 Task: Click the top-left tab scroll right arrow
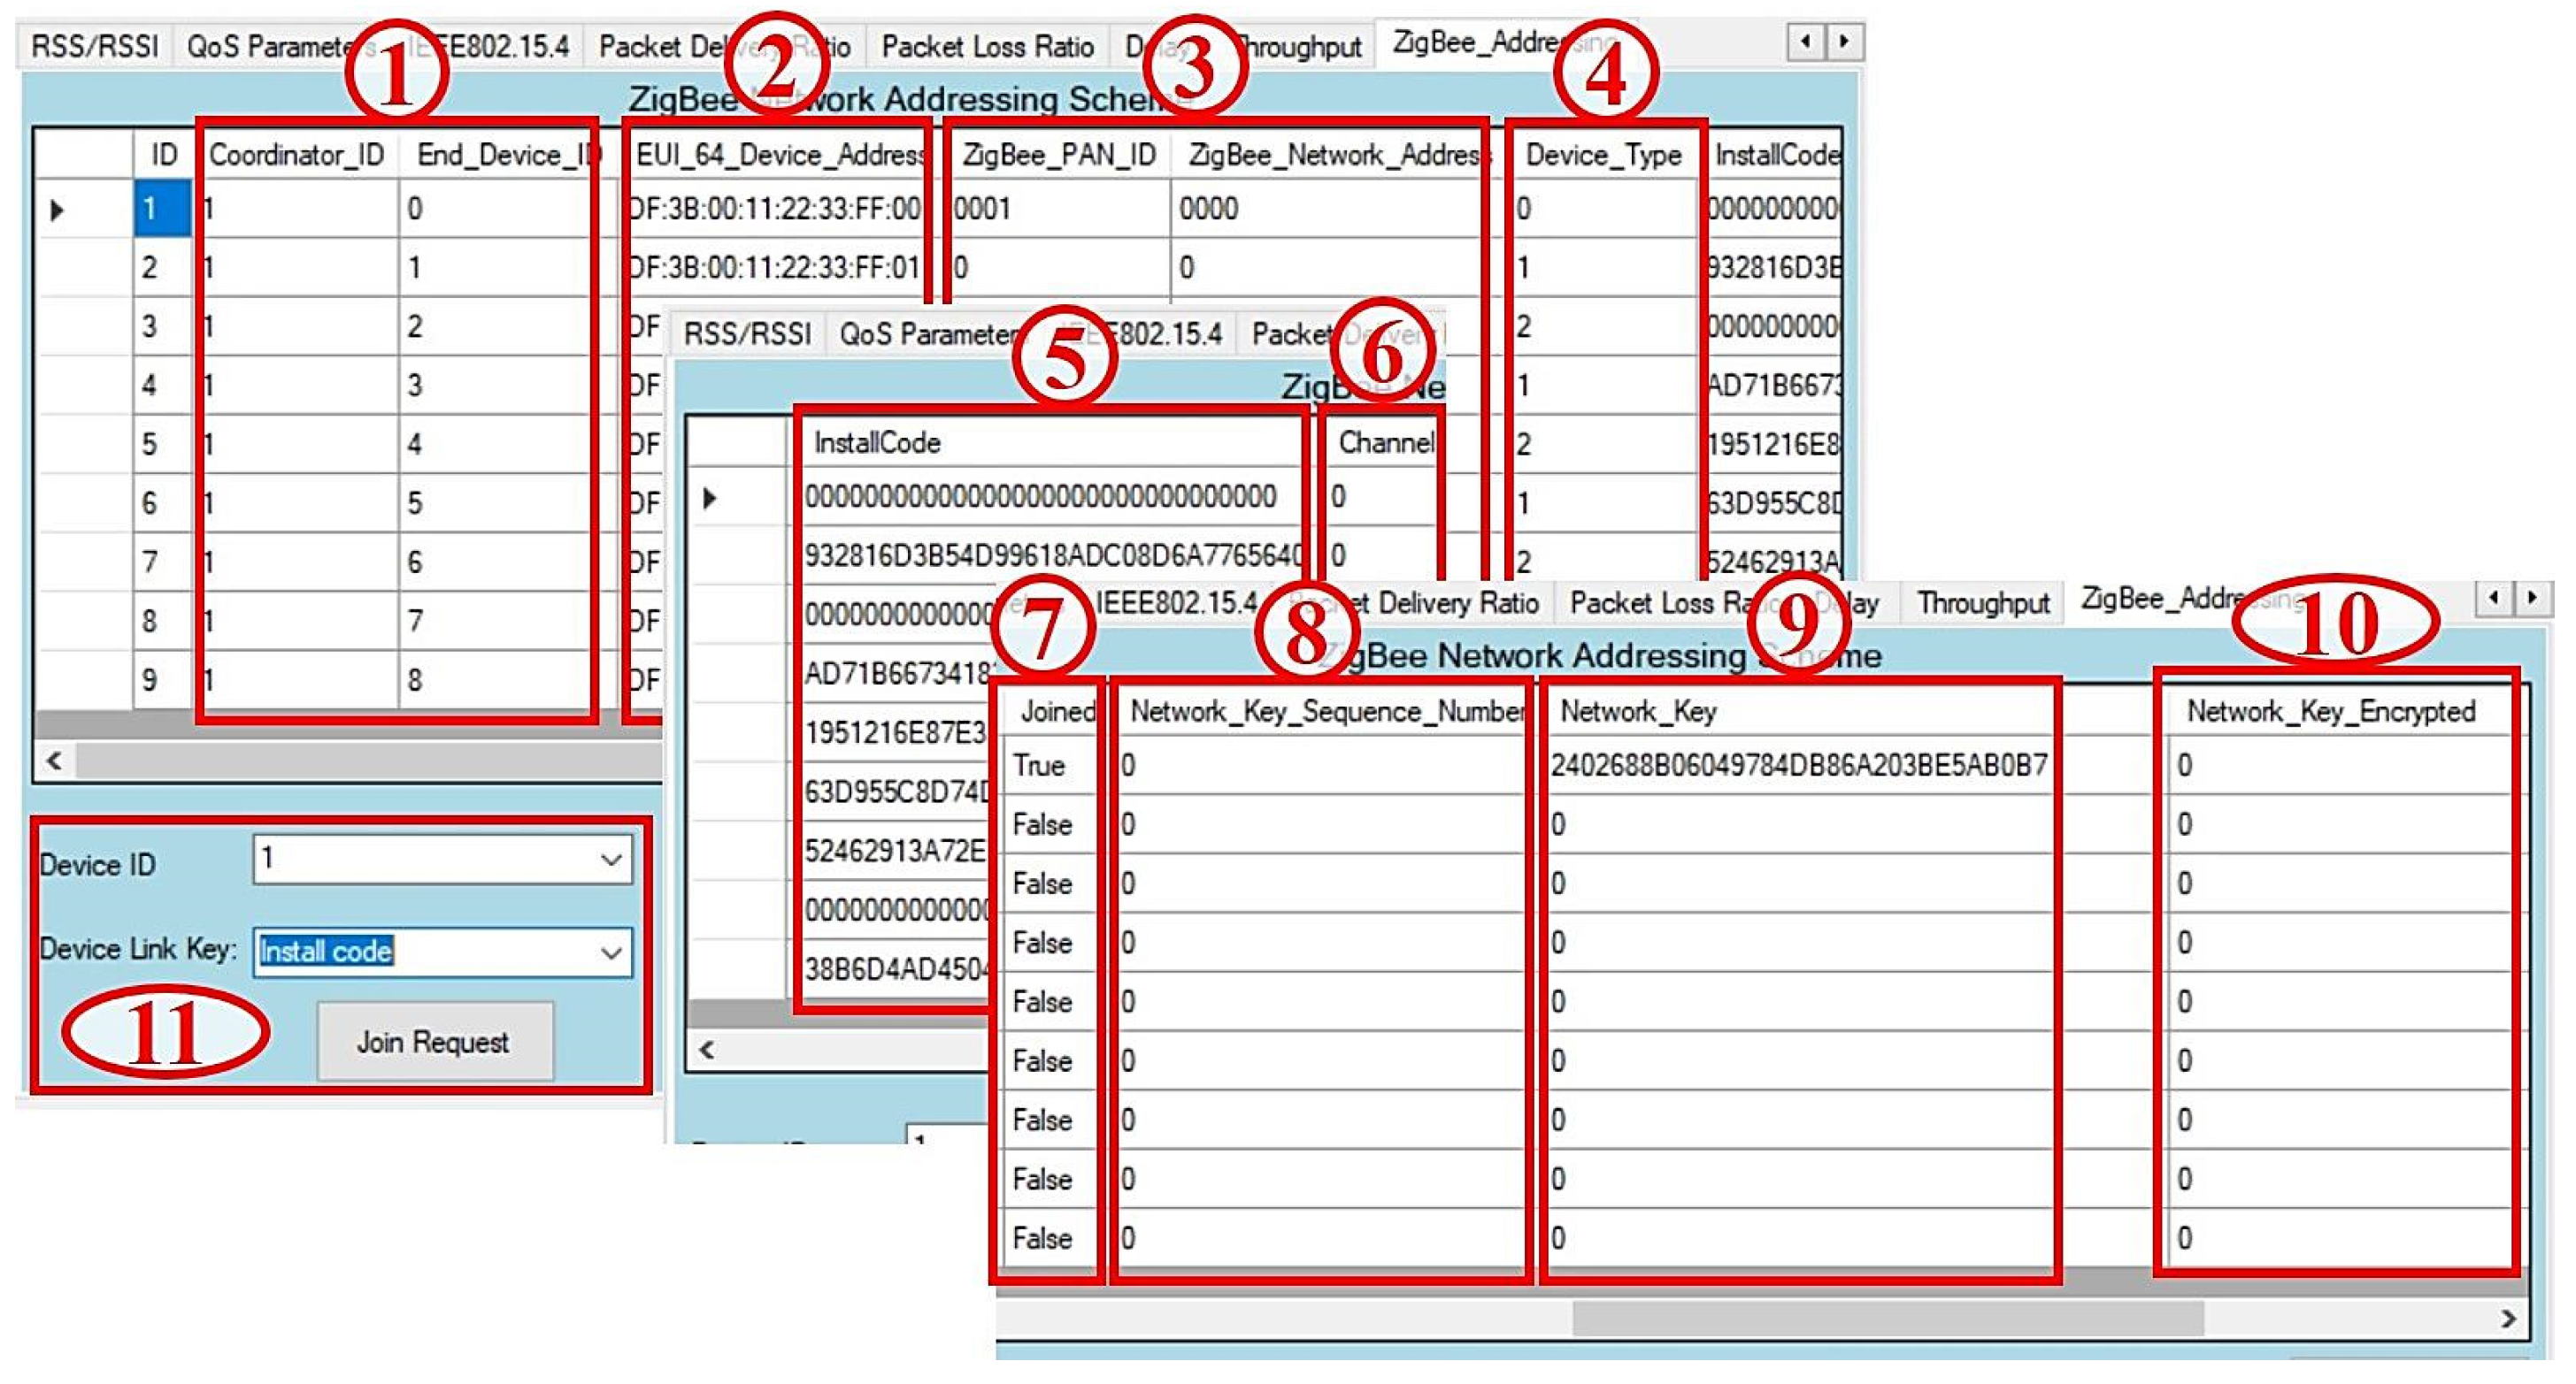[1844, 42]
